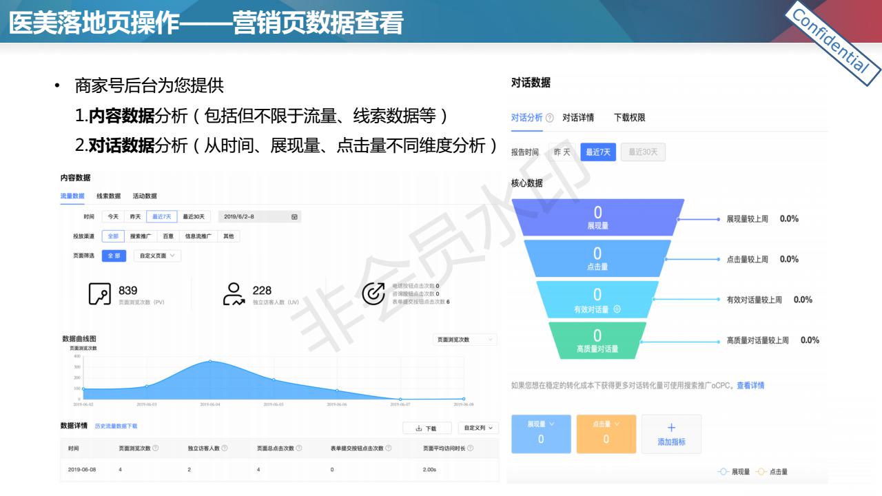Click the green 高质量对话量 funnel layer
882x496 pixels.
click(597, 340)
